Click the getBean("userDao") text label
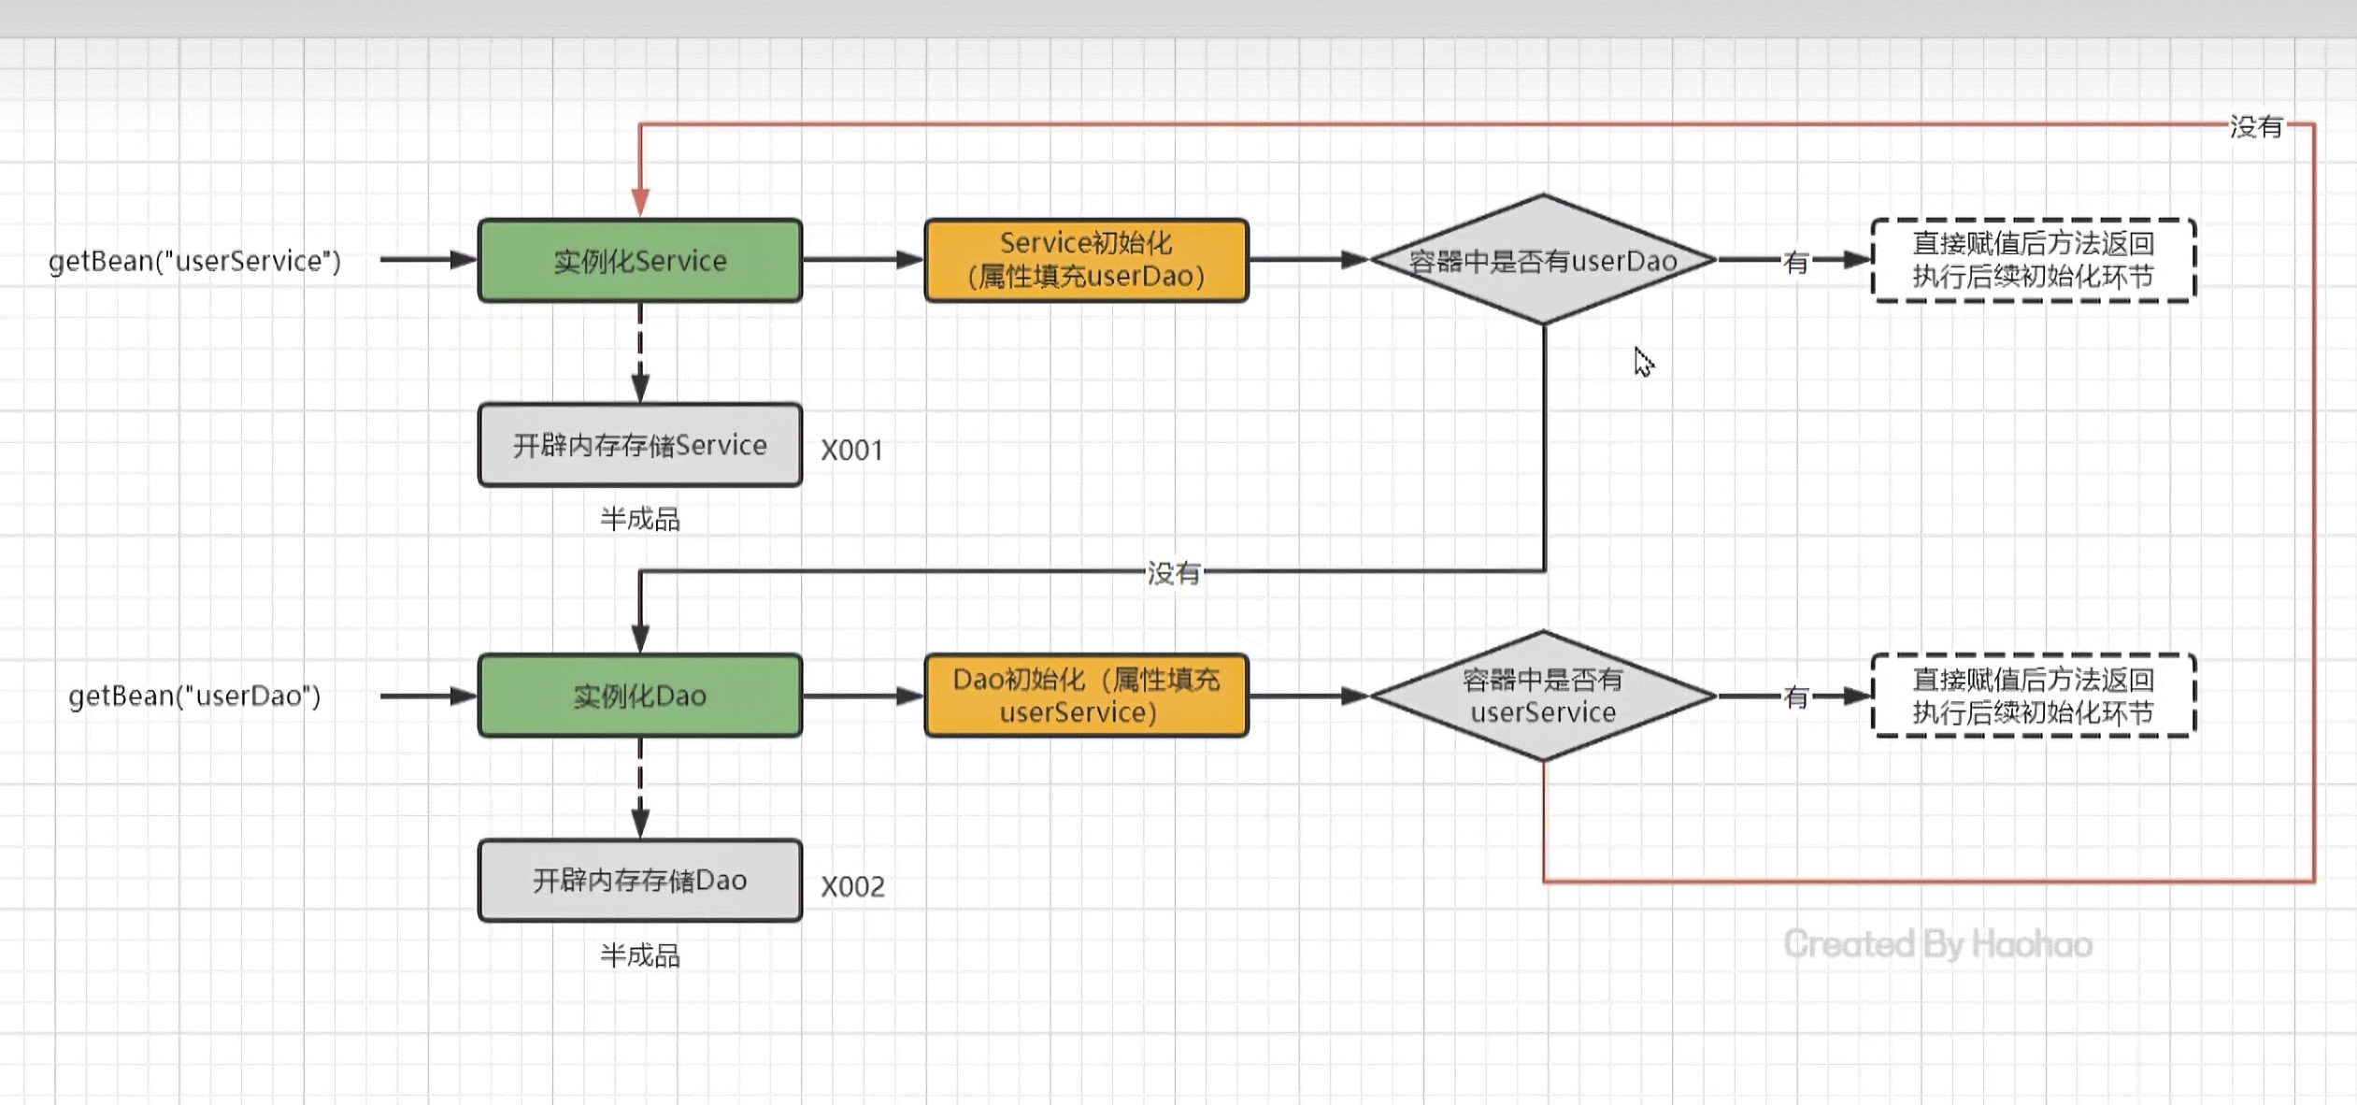The image size is (2357, 1105). coord(194,696)
